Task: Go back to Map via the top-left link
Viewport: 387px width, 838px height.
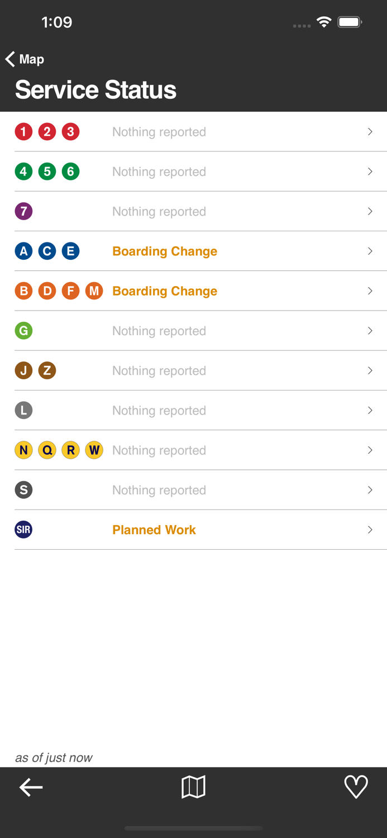Action: click(x=23, y=59)
